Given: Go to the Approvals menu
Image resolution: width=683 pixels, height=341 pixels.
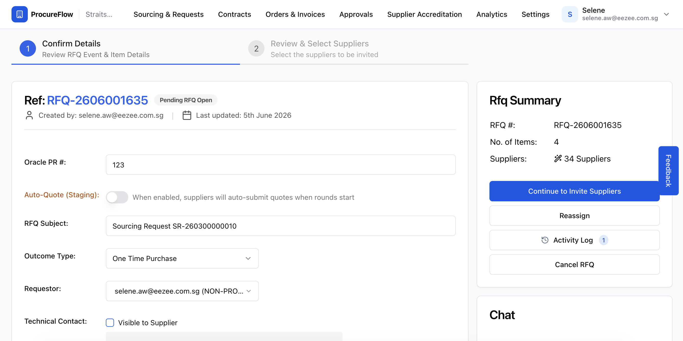Looking at the screenshot, I should tap(356, 14).
